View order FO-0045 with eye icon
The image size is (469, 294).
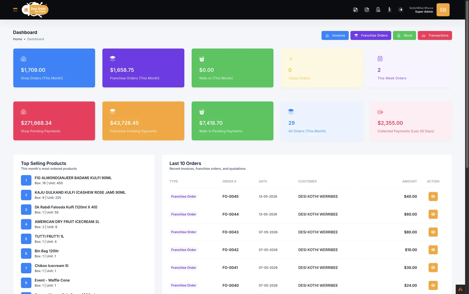click(x=433, y=196)
